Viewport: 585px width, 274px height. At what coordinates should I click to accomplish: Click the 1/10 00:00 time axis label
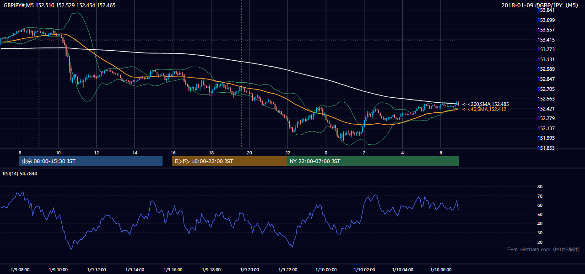pyautogui.click(x=326, y=269)
